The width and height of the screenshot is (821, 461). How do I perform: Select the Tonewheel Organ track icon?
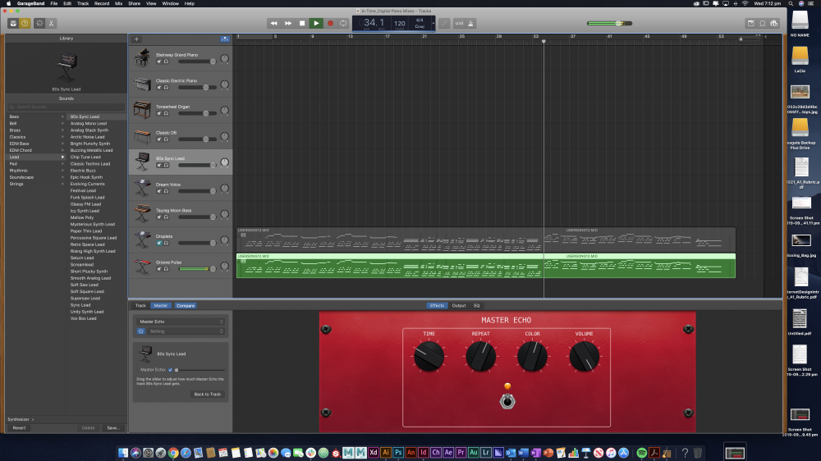[x=142, y=110]
